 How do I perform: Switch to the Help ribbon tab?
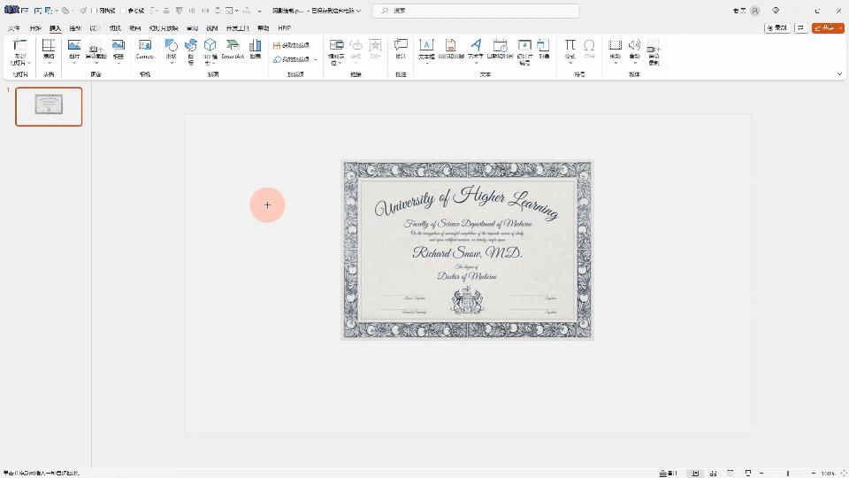(285, 28)
